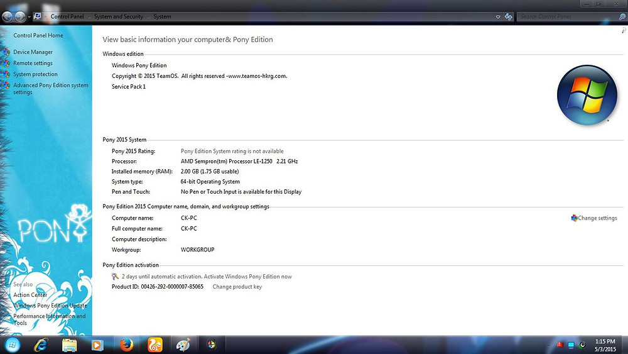Click the audio tray icon
628x354 pixels.
tap(582, 345)
